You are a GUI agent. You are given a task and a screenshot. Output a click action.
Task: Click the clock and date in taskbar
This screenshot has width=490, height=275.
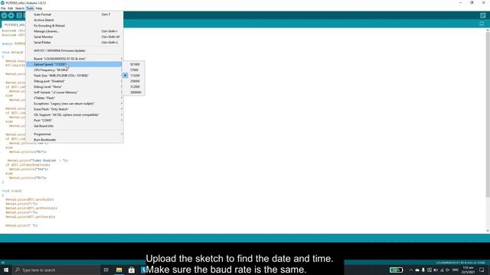468,270
